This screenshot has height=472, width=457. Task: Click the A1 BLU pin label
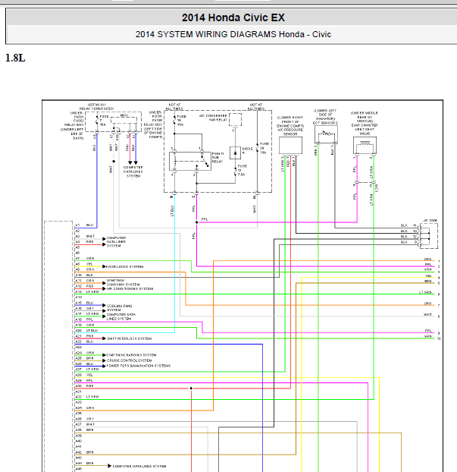tap(84, 225)
